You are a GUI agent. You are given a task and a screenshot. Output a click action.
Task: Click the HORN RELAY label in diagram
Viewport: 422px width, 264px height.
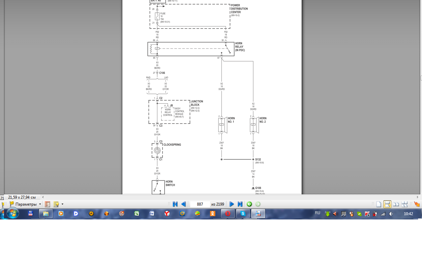(x=240, y=47)
